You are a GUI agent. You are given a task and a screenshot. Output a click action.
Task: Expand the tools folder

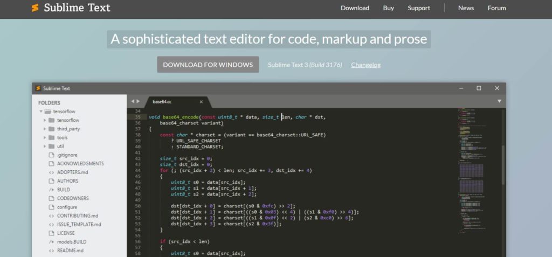point(45,137)
